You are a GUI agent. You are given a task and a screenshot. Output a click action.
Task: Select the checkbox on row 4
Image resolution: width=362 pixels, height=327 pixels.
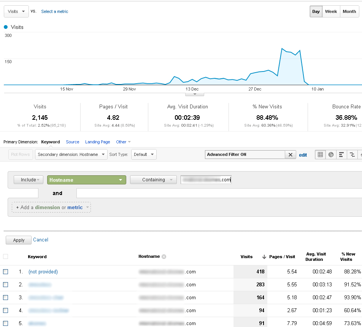tap(6, 310)
